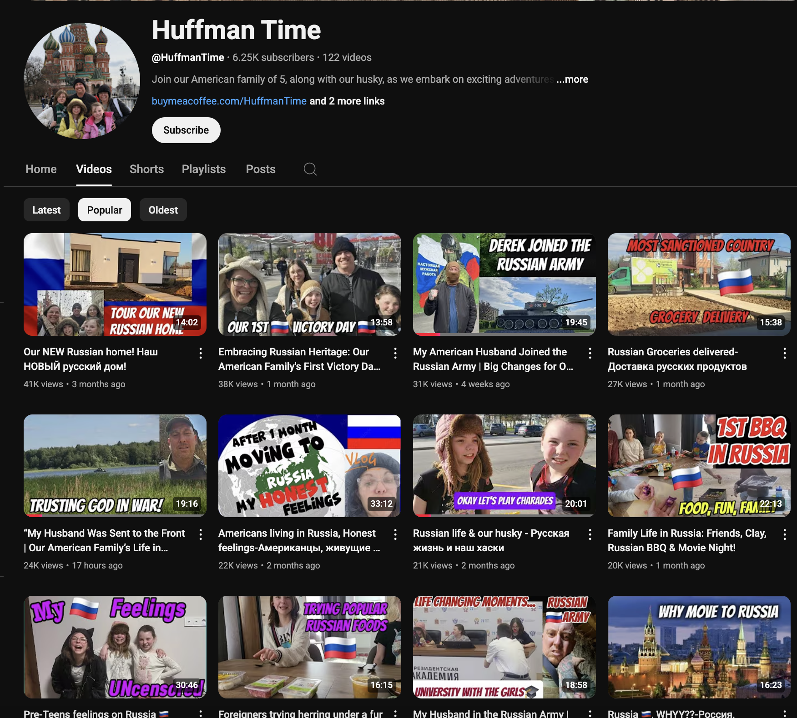The width and height of the screenshot is (797, 718).
Task: Open options menu for 'Russian Groceries delivered' video
Action: pyautogui.click(x=785, y=353)
